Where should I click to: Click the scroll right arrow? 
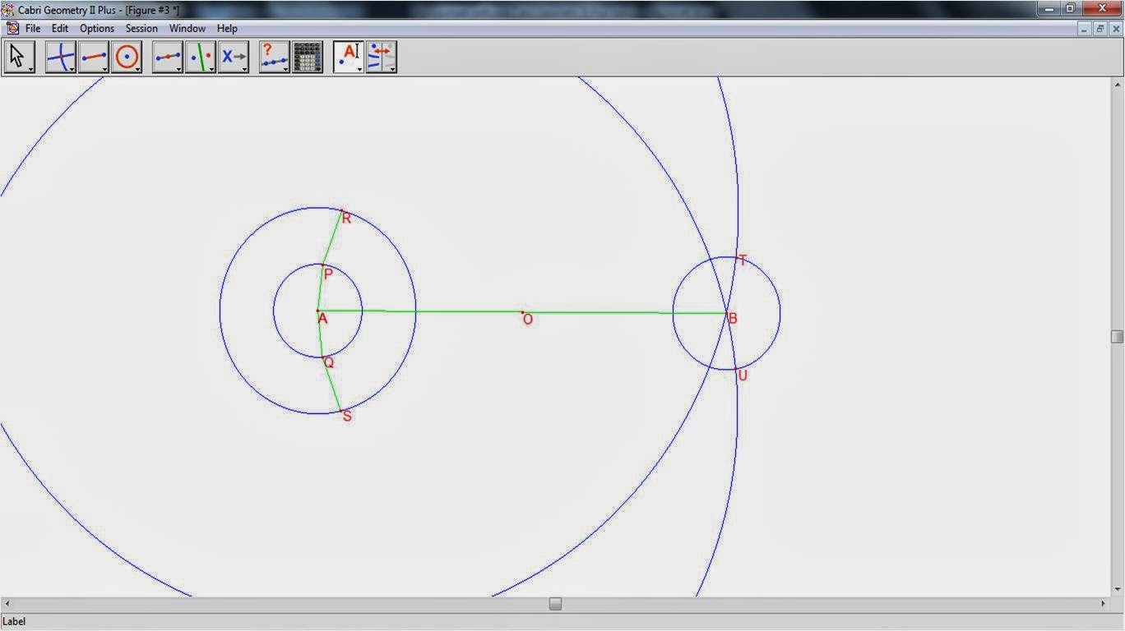[x=1104, y=604]
